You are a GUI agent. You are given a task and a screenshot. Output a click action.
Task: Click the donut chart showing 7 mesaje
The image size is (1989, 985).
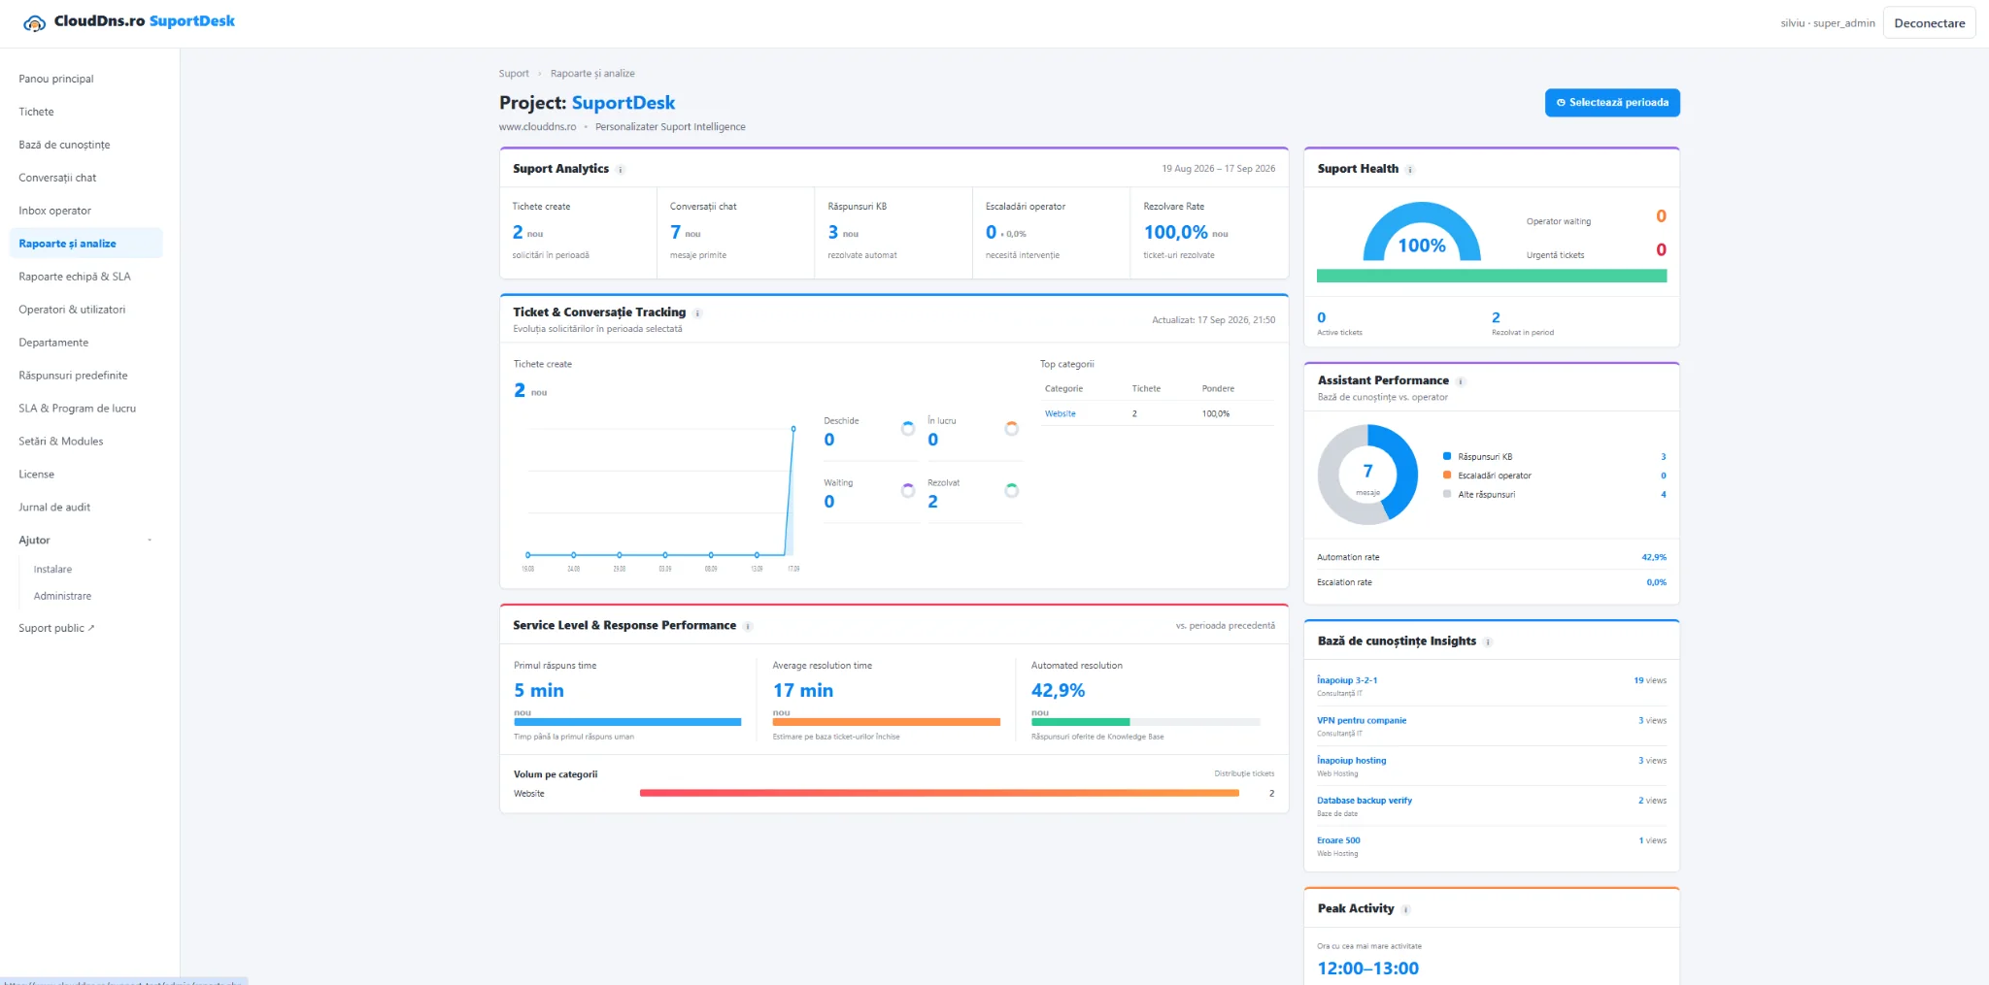point(1367,475)
